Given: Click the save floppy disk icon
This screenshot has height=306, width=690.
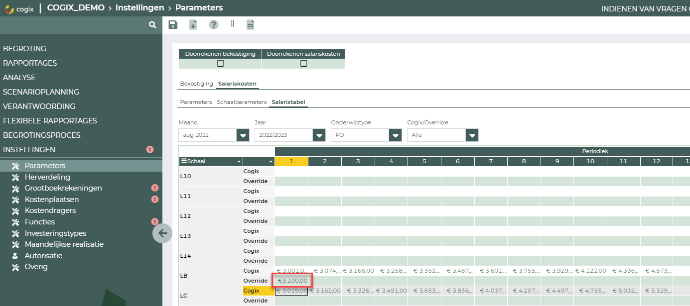Looking at the screenshot, I should 173,25.
